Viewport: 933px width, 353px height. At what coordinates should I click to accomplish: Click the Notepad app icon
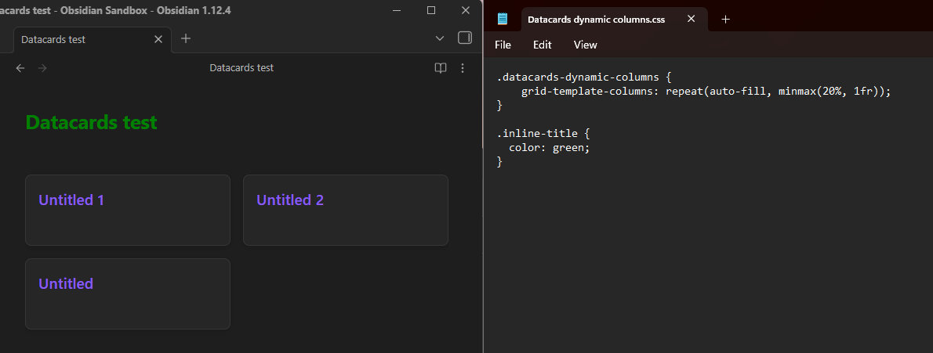coord(503,20)
